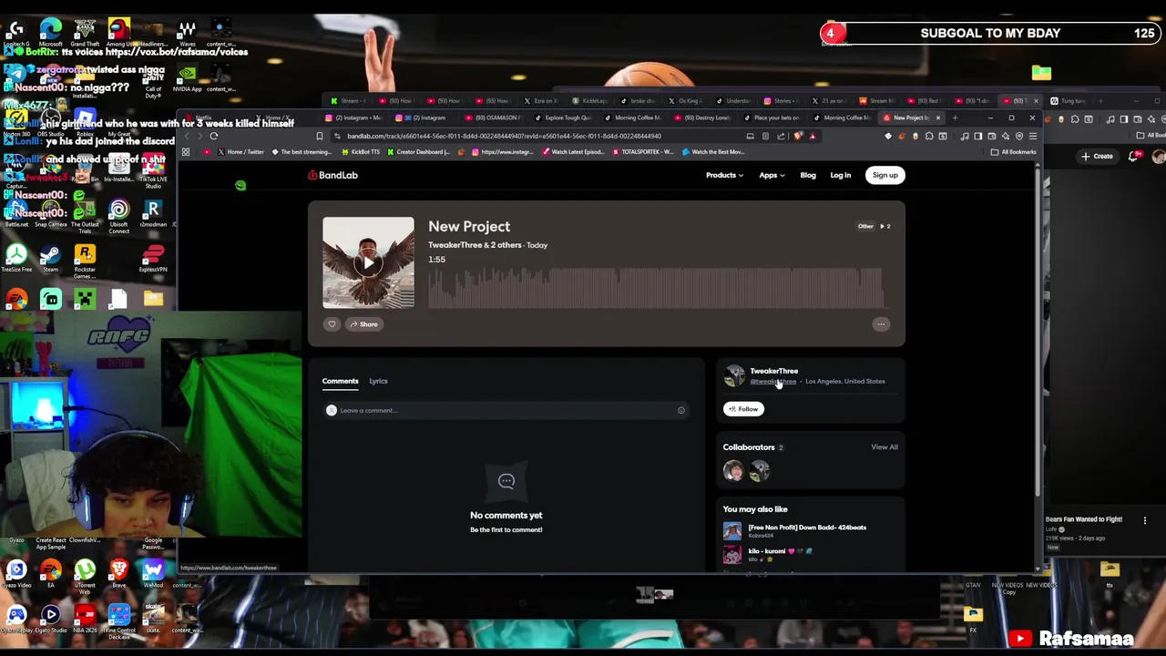Reload the page in browser
The image size is (1166, 656).
214,136
